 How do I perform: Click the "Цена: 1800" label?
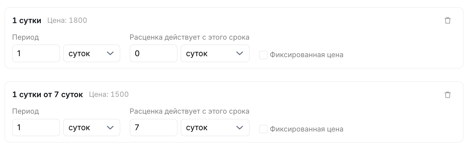(67, 20)
